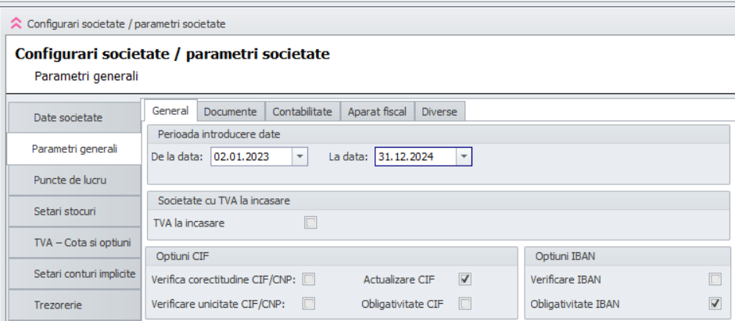Click the De la data date field
Image resolution: width=735 pixels, height=321 pixels.
coord(250,157)
